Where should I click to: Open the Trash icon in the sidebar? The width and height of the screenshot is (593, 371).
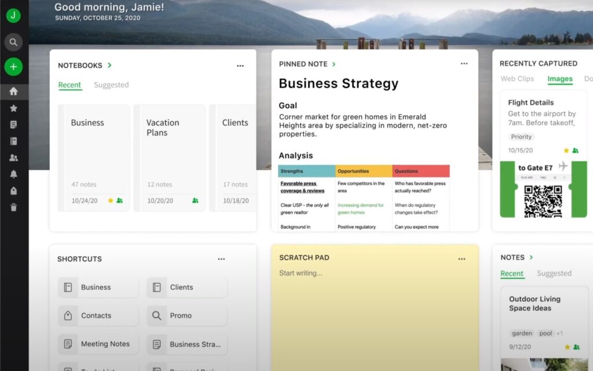coord(13,207)
